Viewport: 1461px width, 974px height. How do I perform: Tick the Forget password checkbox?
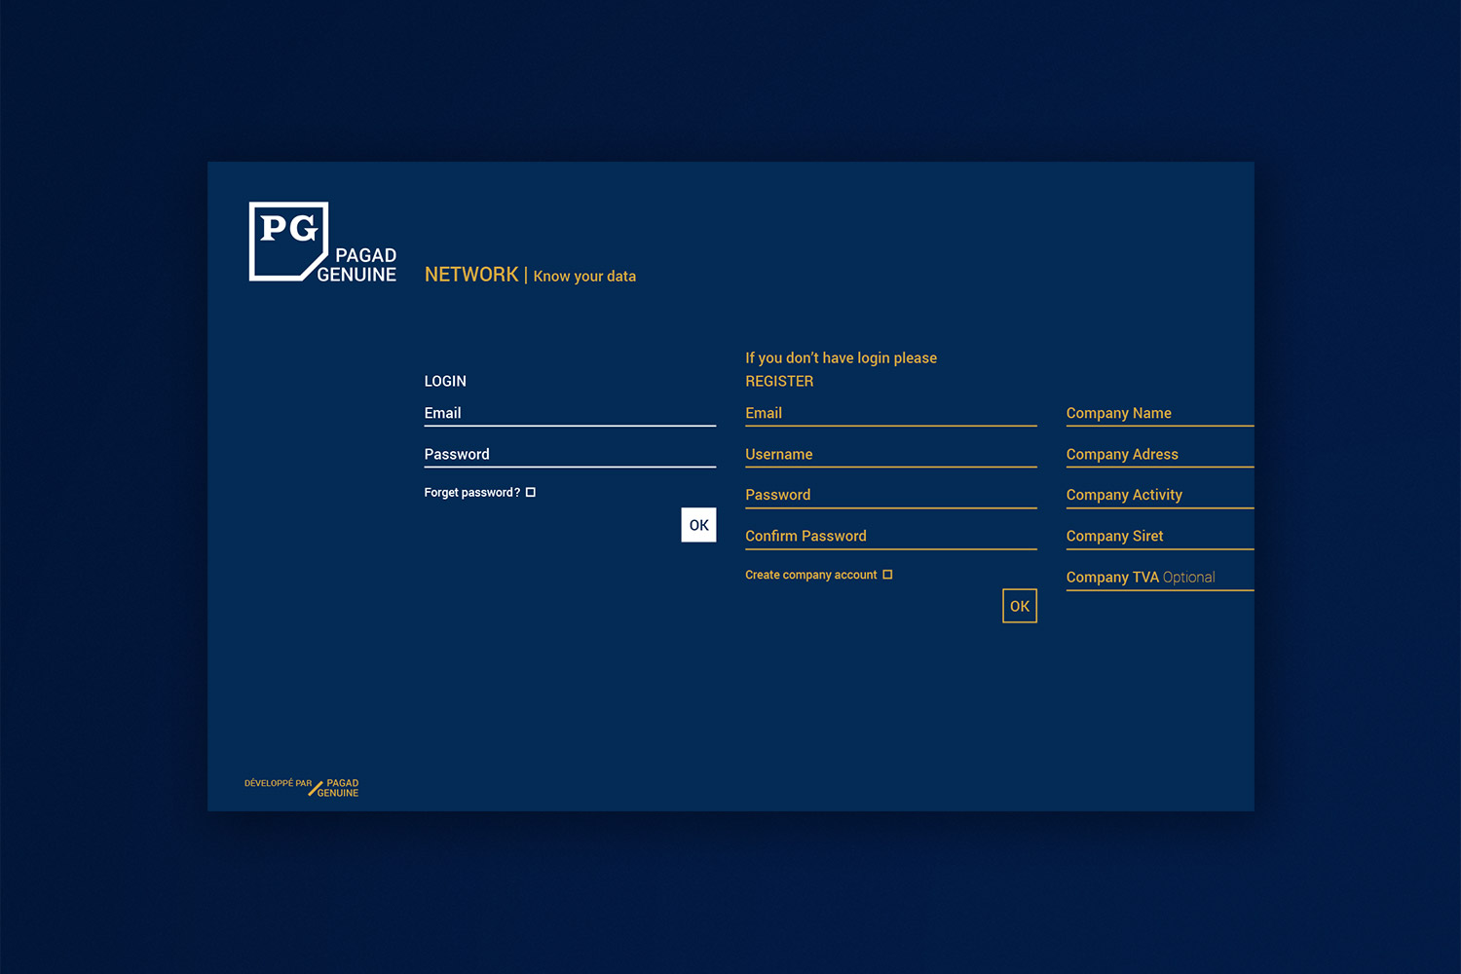click(531, 493)
